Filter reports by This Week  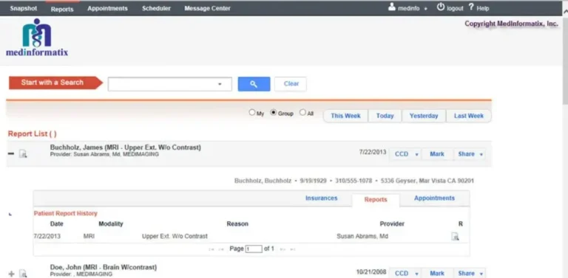pyautogui.click(x=345, y=116)
